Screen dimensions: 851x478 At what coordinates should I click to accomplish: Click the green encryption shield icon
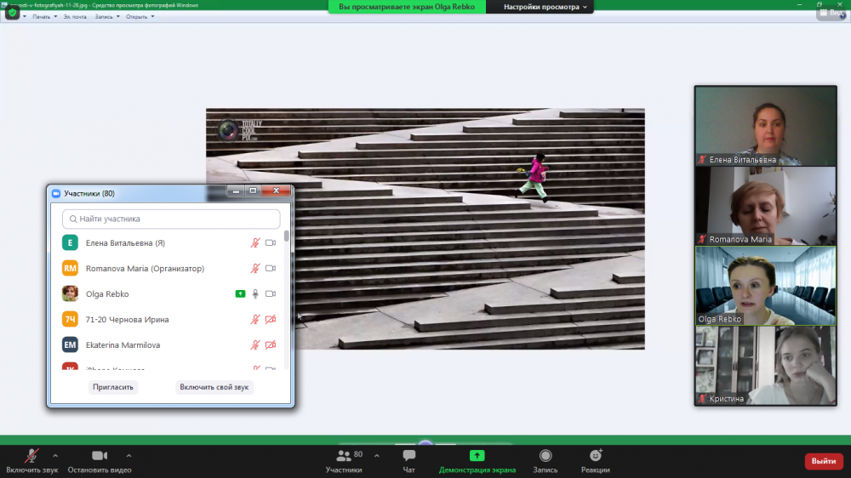click(x=13, y=13)
